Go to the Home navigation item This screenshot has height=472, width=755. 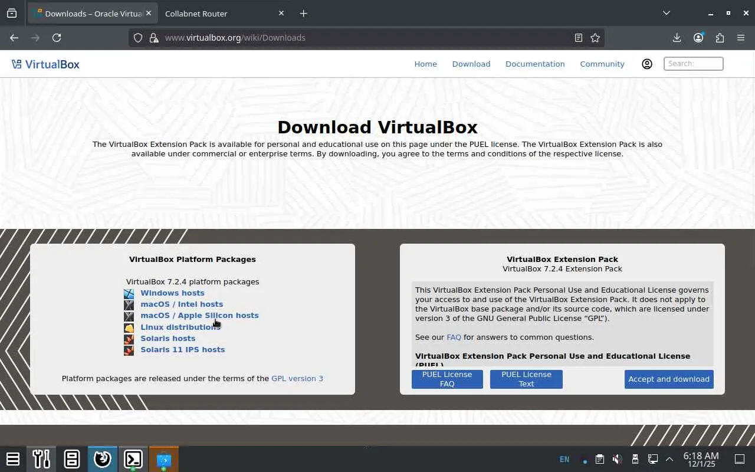pos(425,64)
